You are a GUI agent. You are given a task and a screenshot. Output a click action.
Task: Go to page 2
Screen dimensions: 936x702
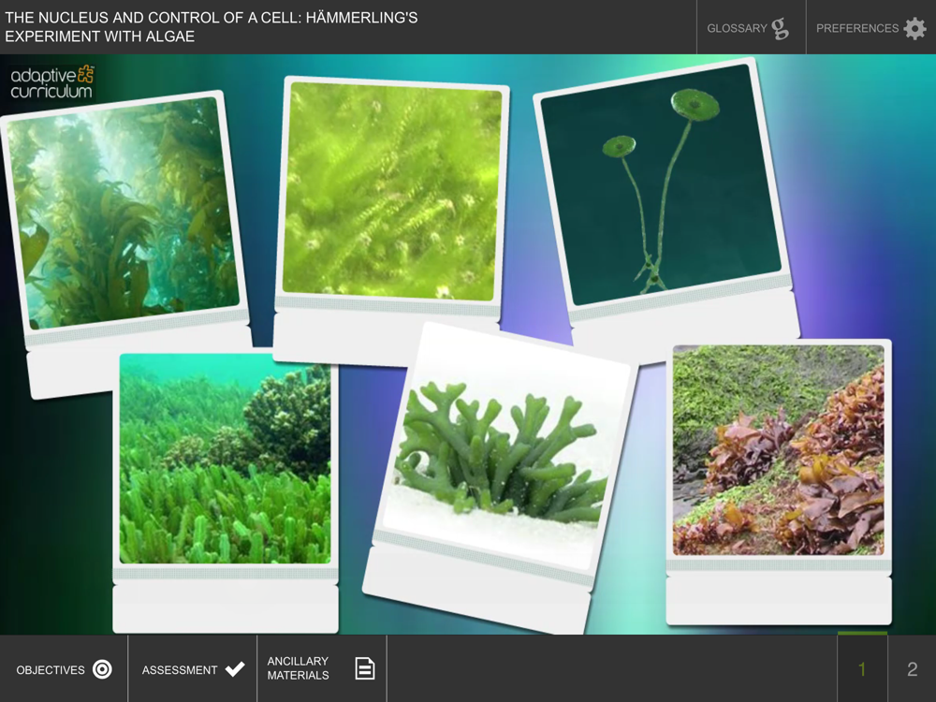click(912, 668)
